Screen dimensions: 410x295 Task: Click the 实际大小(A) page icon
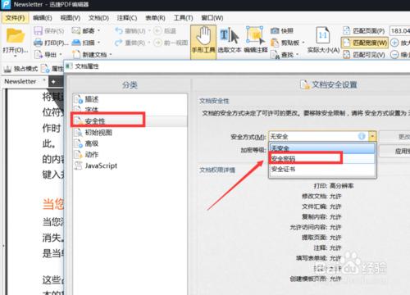[x=323, y=35]
